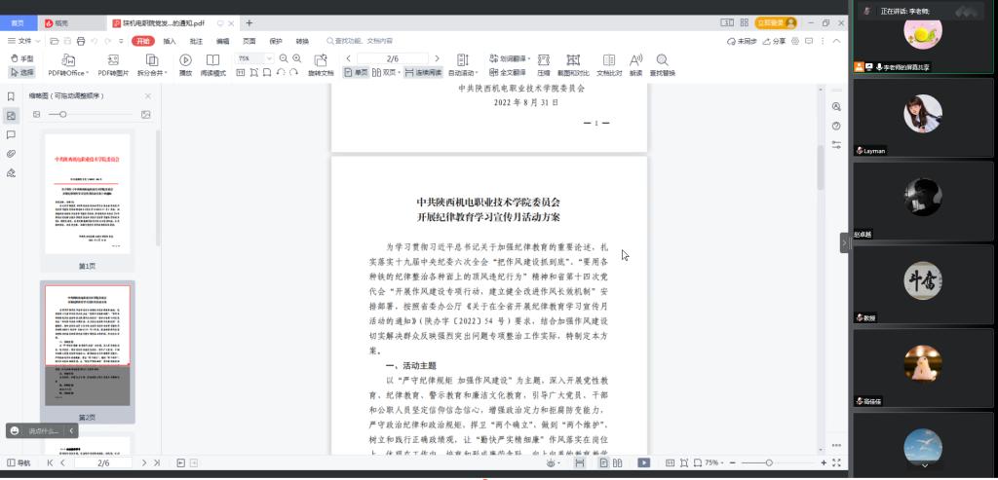998x480 pixels.
Task: Open the 批注 annotation ribbon tab
Action: pos(196,41)
